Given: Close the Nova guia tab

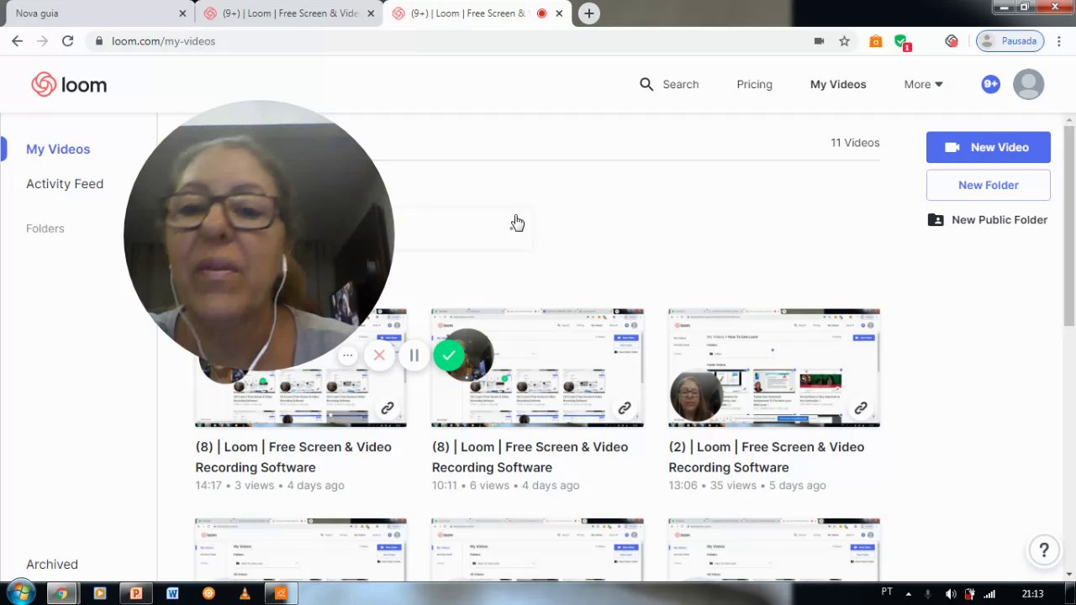Looking at the screenshot, I should (182, 13).
